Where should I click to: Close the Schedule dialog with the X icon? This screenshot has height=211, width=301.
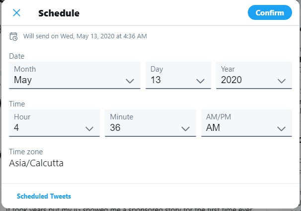point(16,13)
